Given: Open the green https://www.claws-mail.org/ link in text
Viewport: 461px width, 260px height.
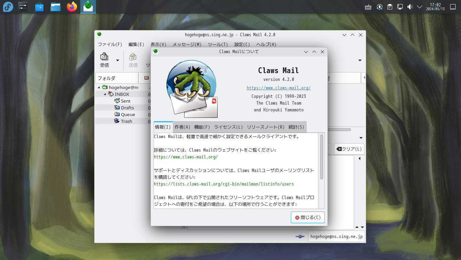Looking at the screenshot, I should tap(186, 157).
